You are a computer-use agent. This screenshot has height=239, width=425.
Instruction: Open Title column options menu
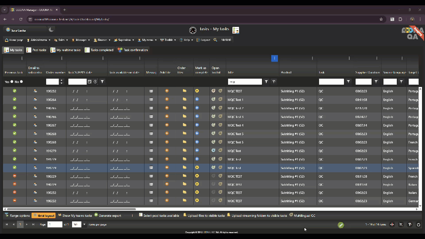click(x=274, y=58)
